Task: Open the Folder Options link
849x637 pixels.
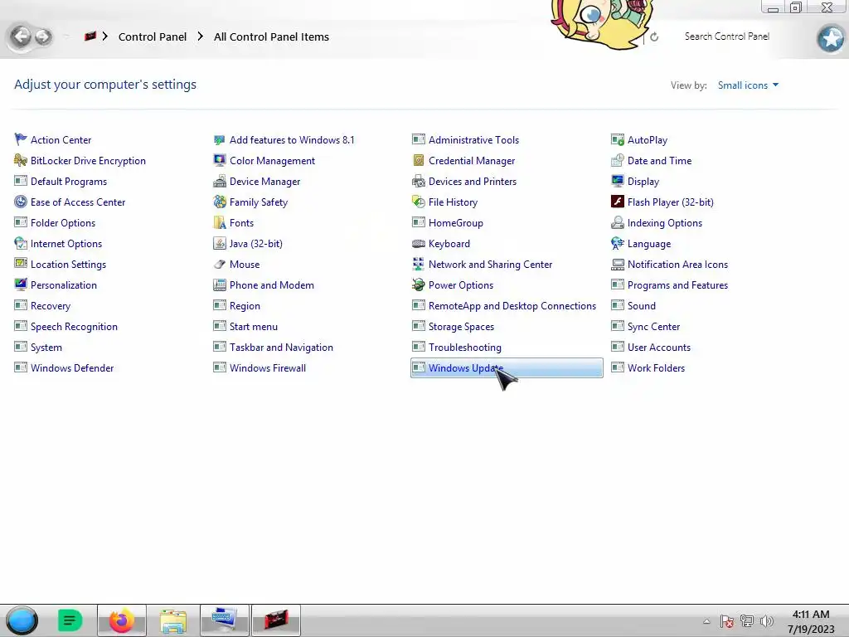Action: pyautogui.click(x=63, y=222)
